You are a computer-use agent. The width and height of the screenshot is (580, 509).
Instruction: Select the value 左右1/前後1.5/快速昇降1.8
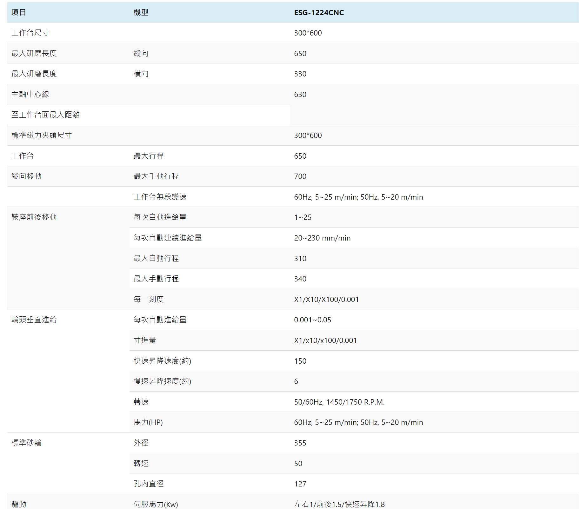point(339,504)
